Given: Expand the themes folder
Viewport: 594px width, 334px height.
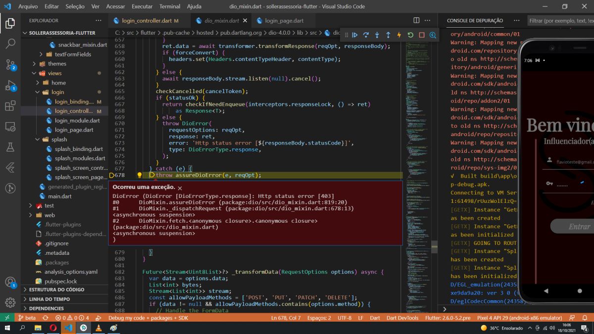Looking at the screenshot, I should click(x=57, y=64).
